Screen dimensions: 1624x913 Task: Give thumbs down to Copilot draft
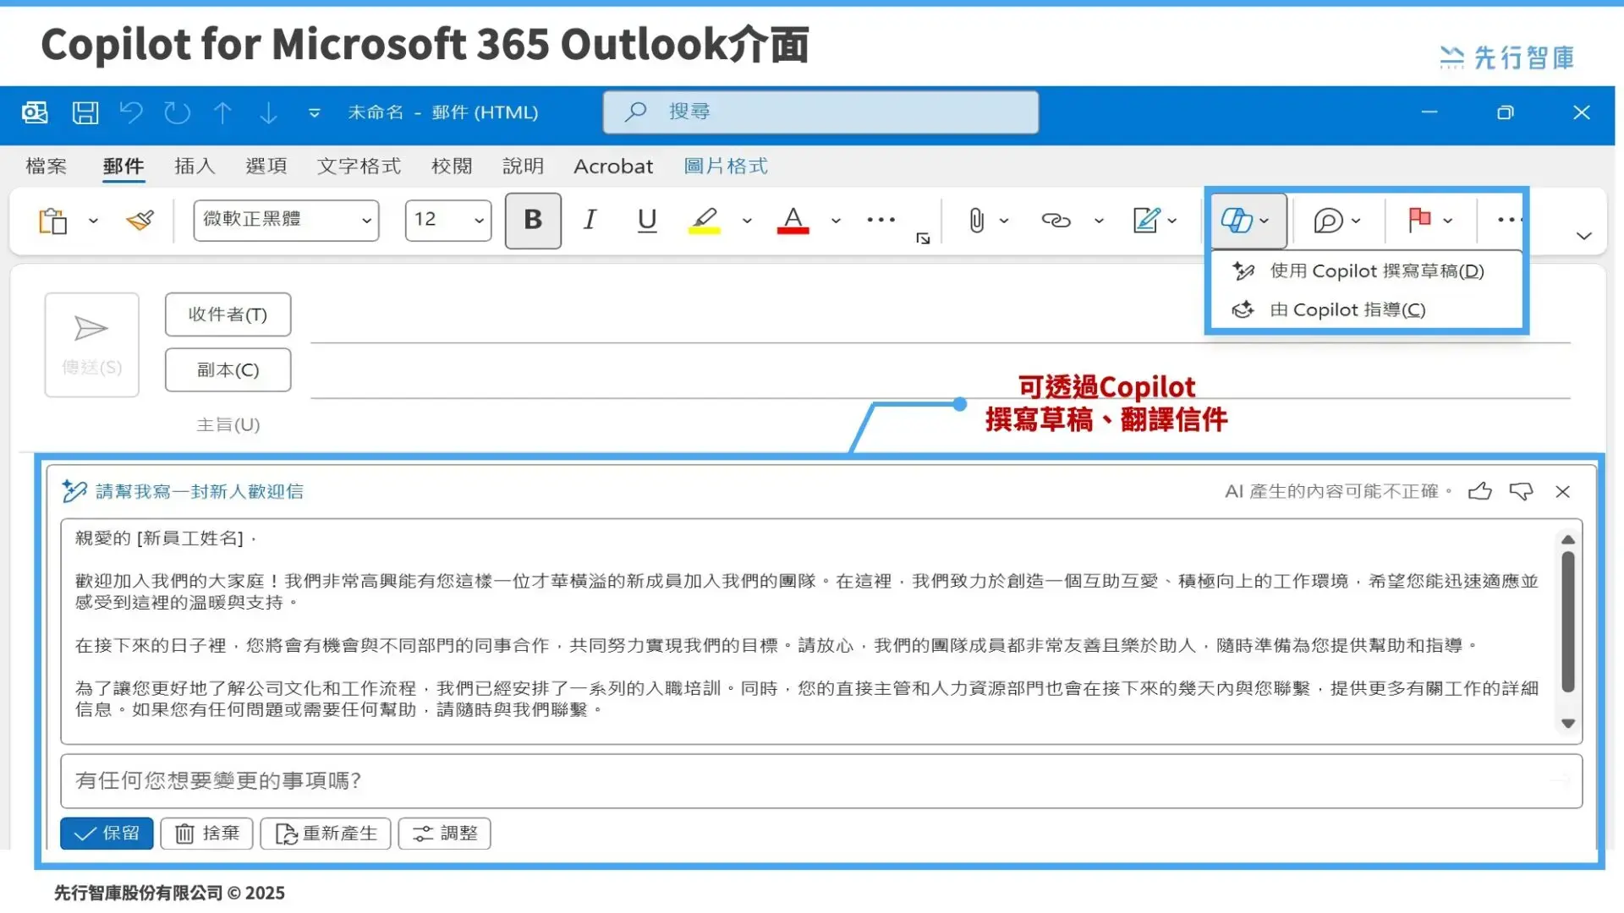coord(1521,491)
